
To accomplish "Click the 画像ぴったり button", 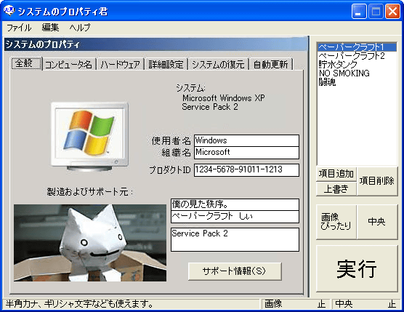I will coord(336,222).
